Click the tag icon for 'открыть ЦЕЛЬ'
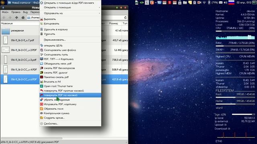The width and height of the screenshot is (257, 144). pyautogui.click(x=42, y=46)
